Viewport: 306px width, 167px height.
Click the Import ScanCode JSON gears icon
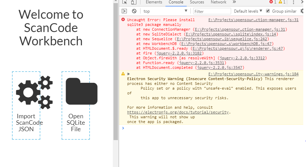coord(34,92)
